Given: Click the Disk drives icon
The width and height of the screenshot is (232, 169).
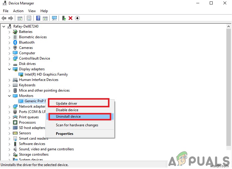Looking at the screenshot, I should (x=15, y=64).
